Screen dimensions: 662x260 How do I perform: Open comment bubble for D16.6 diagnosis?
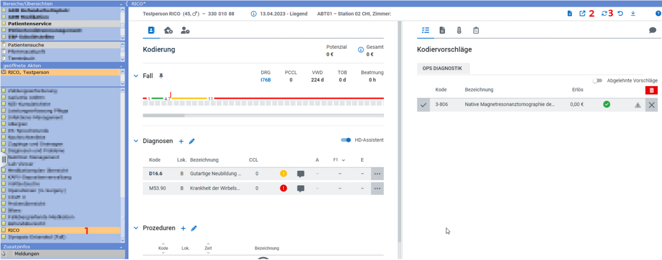[301, 174]
